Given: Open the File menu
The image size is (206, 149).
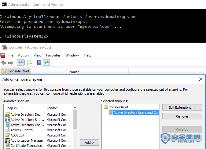Looking at the screenshot, I should point(10,55).
